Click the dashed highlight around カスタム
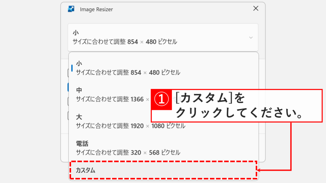The height and width of the screenshot is (183, 326). click(163, 171)
